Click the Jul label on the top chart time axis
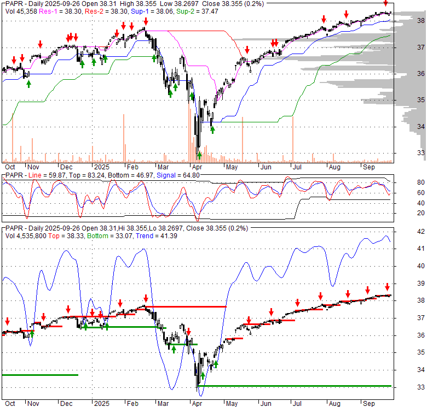The image size is (427, 407). pyautogui.click(x=297, y=167)
